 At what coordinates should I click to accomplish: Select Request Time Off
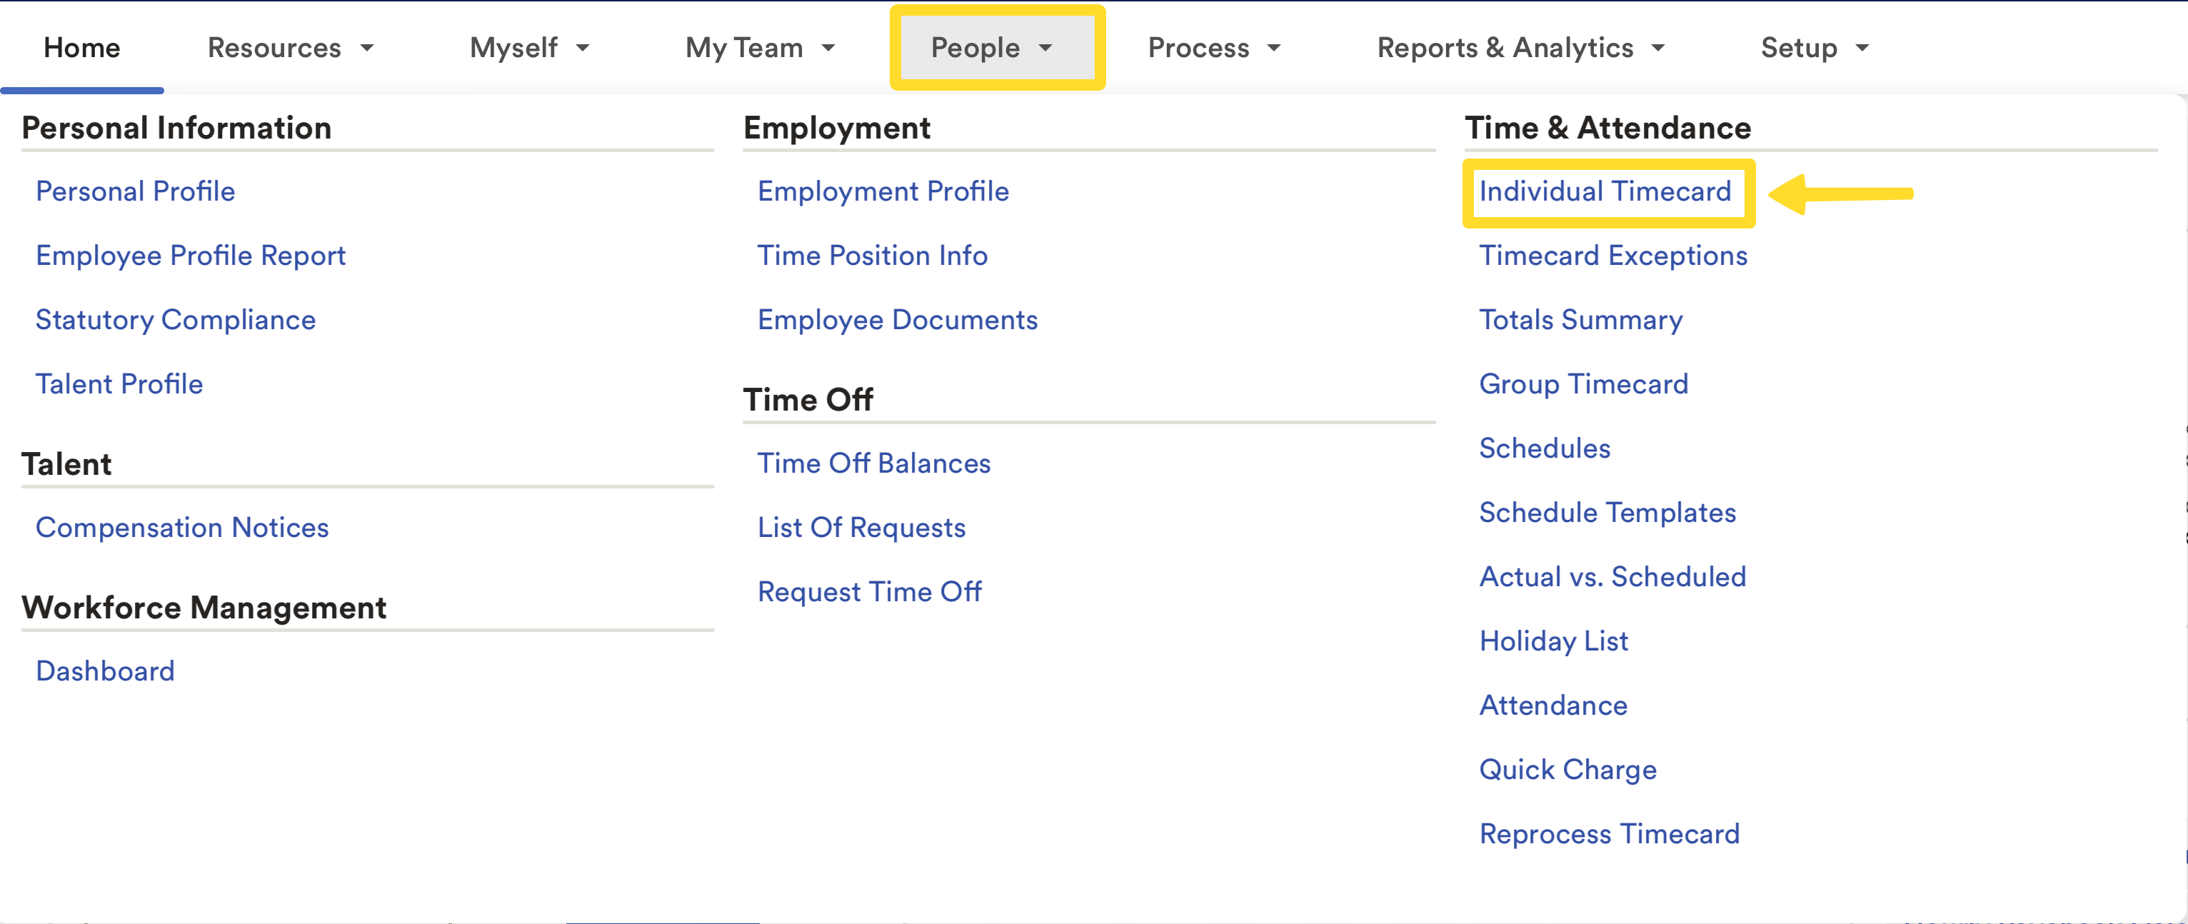coord(870,592)
